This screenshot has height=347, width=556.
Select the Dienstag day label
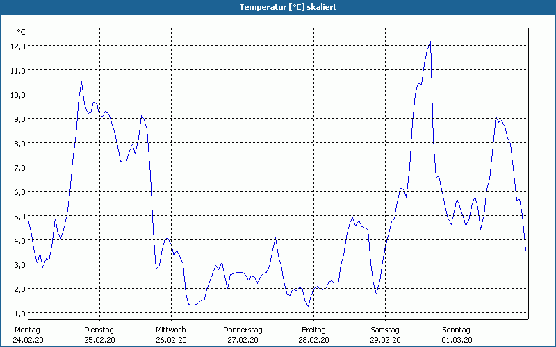(x=99, y=330)
